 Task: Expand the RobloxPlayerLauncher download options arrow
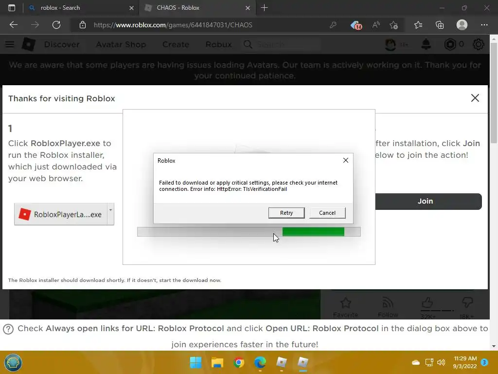click(110, 214)
